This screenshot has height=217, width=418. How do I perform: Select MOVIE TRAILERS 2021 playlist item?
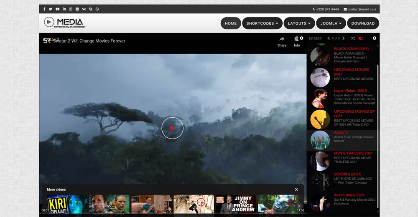tap(342, 161)
